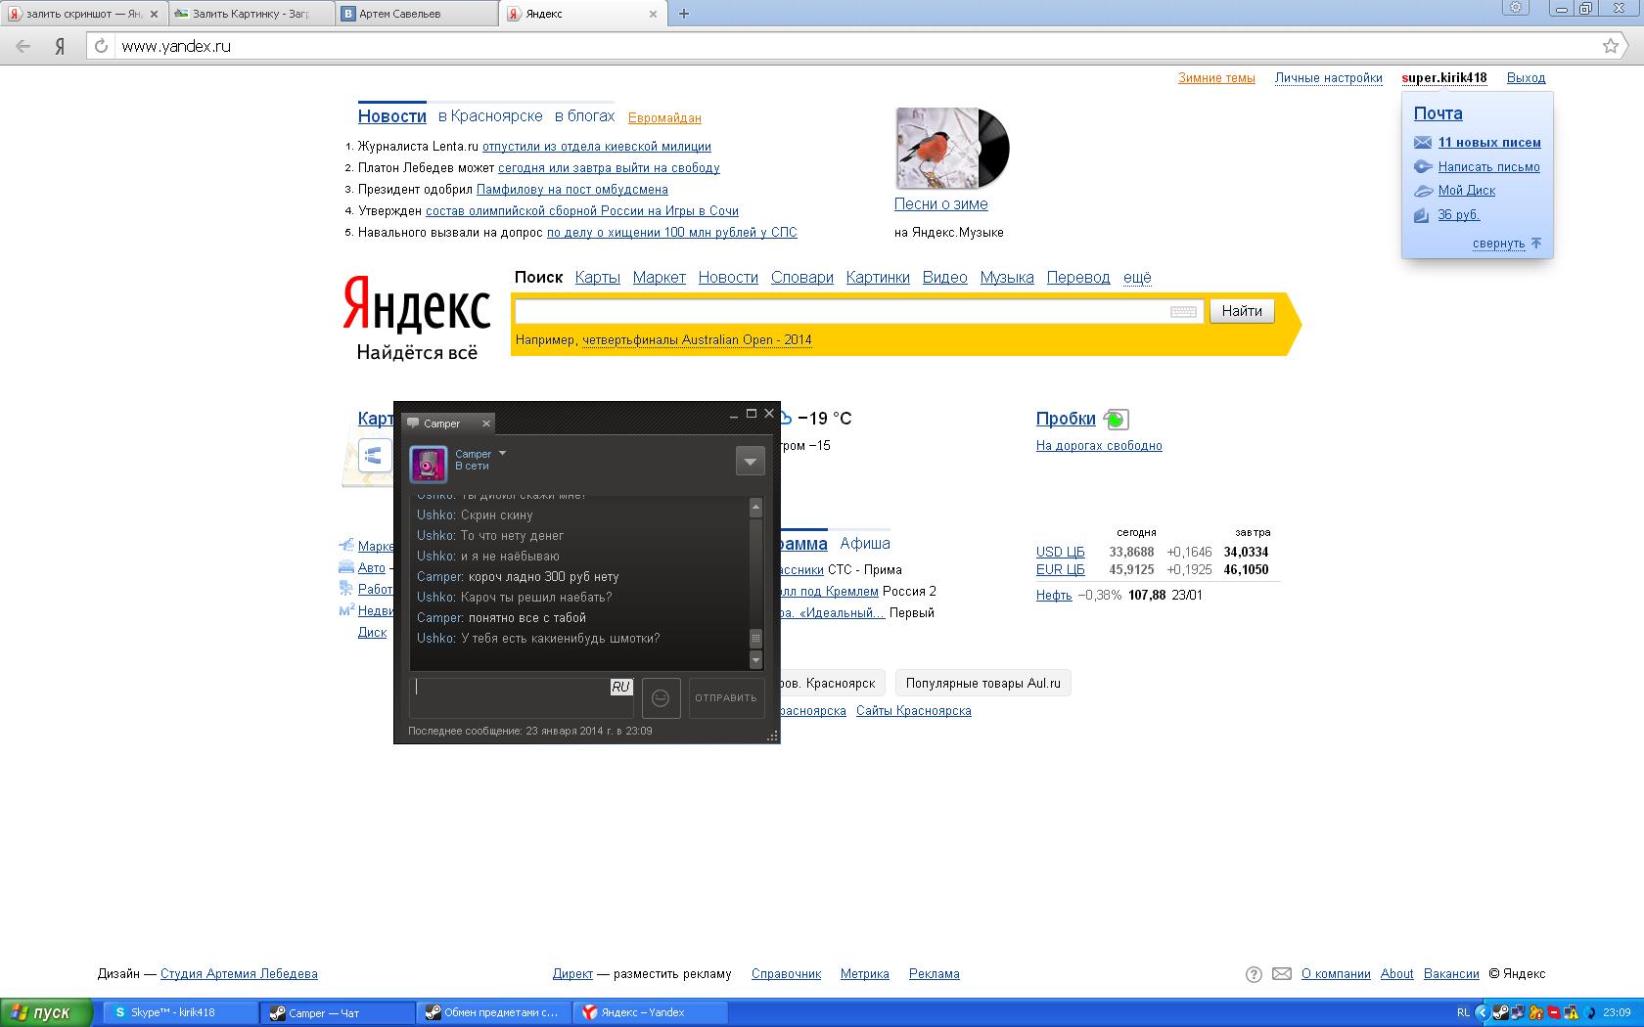The image size is (1644, 1027).
Task: Open the on-screen keyboard icon in search box
Action: click(1183, 311)
